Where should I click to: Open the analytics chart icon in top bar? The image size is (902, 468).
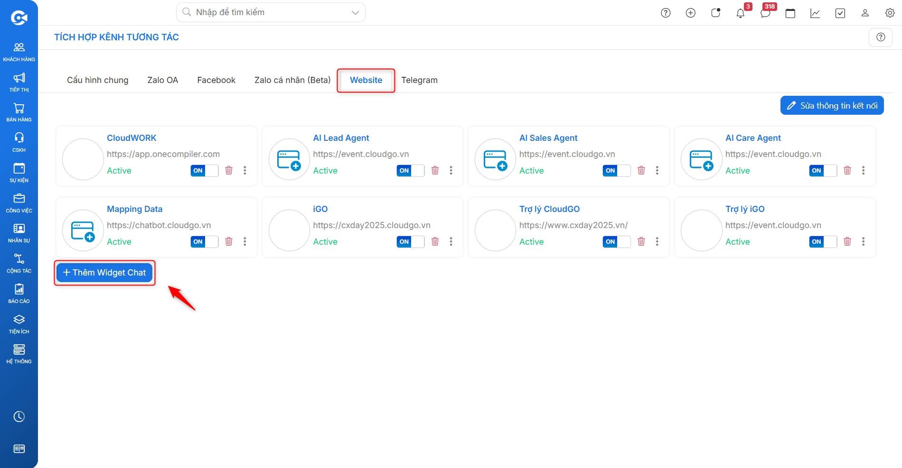pos(815,13)
